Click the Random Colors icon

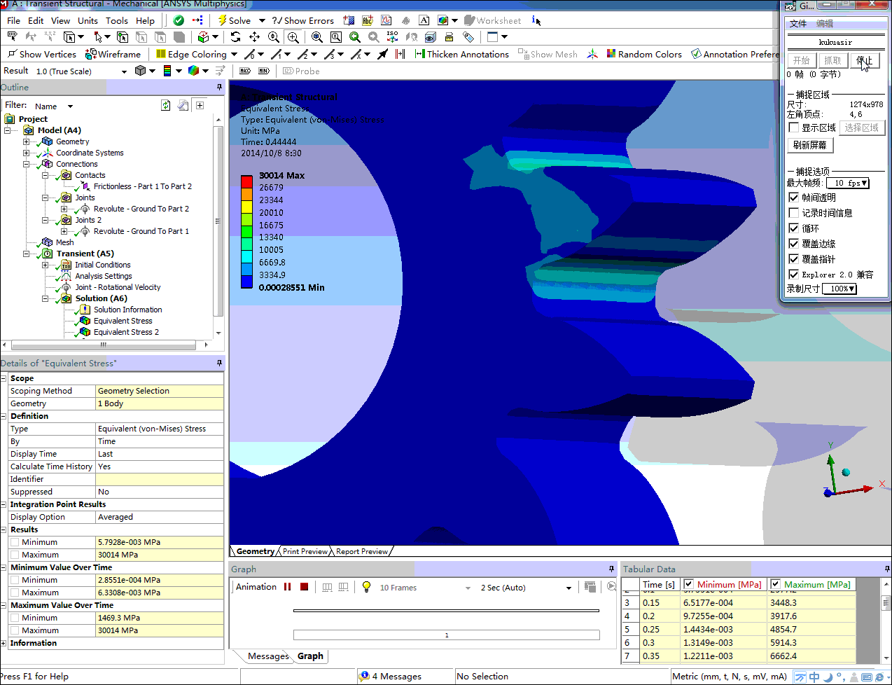643,54
